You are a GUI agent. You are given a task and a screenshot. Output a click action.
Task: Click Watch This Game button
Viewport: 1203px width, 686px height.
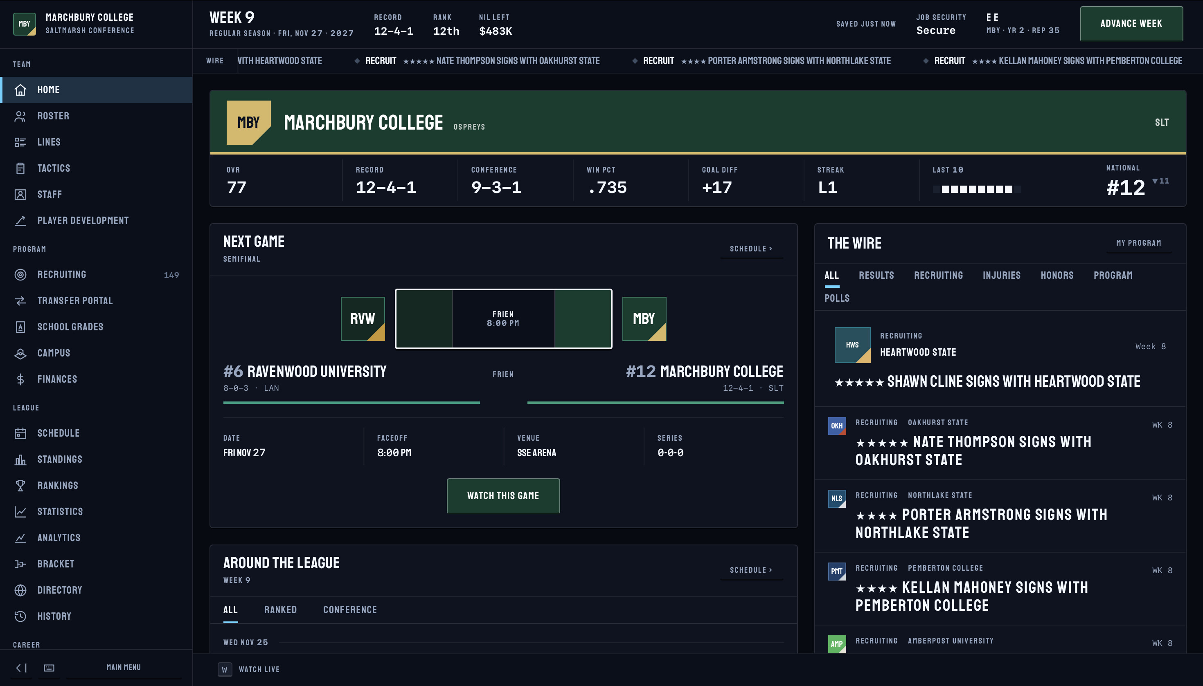503,495
